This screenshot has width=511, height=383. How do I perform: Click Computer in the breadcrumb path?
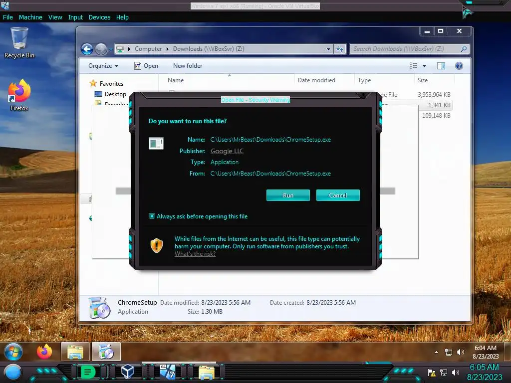click(x=148, y=49)
